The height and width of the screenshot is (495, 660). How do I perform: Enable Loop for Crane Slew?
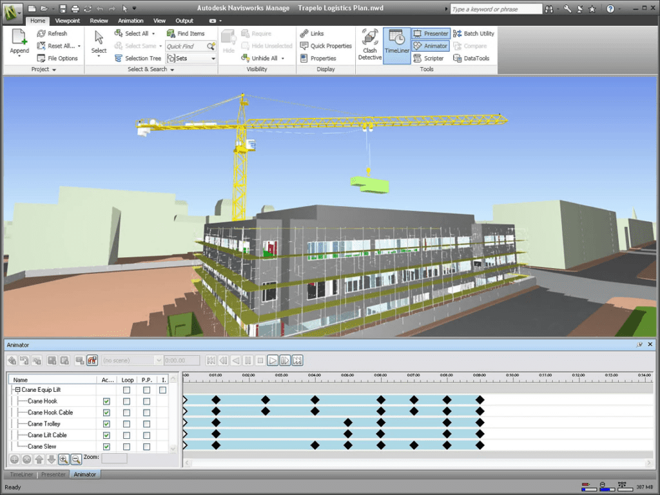(x=127, y=447)
